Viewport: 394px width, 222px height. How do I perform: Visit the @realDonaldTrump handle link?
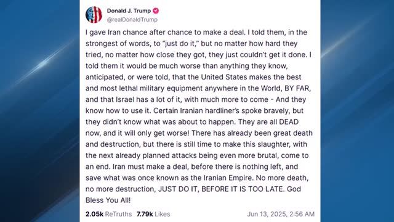132,20
